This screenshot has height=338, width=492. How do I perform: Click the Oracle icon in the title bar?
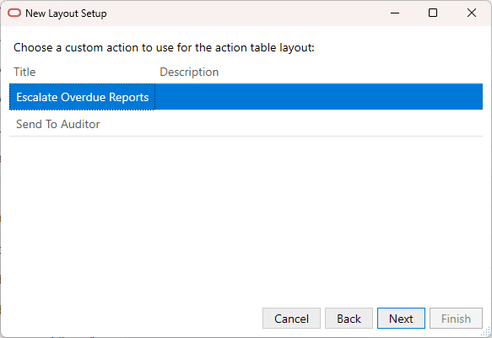tap(14, 13)
